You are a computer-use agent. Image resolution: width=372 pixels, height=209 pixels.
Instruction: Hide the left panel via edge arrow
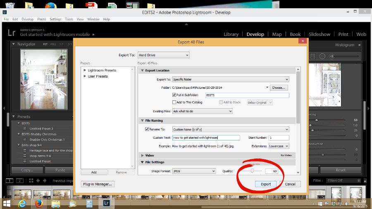point(4,108)
